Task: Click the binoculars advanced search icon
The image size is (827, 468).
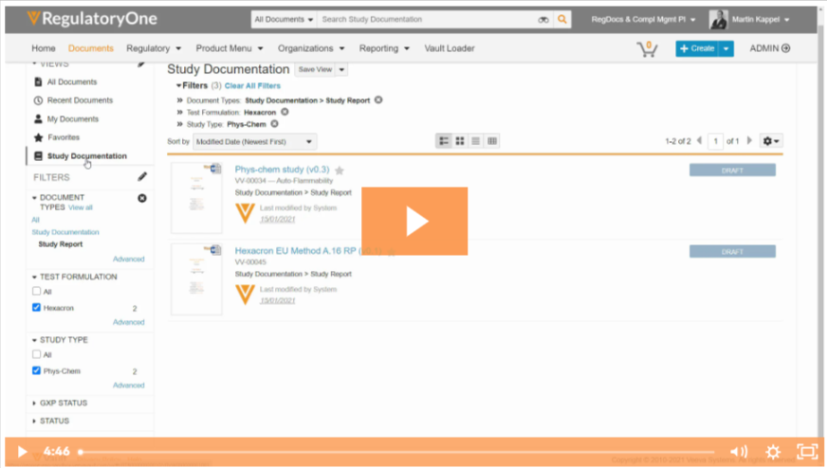Action: click(543, 19)
